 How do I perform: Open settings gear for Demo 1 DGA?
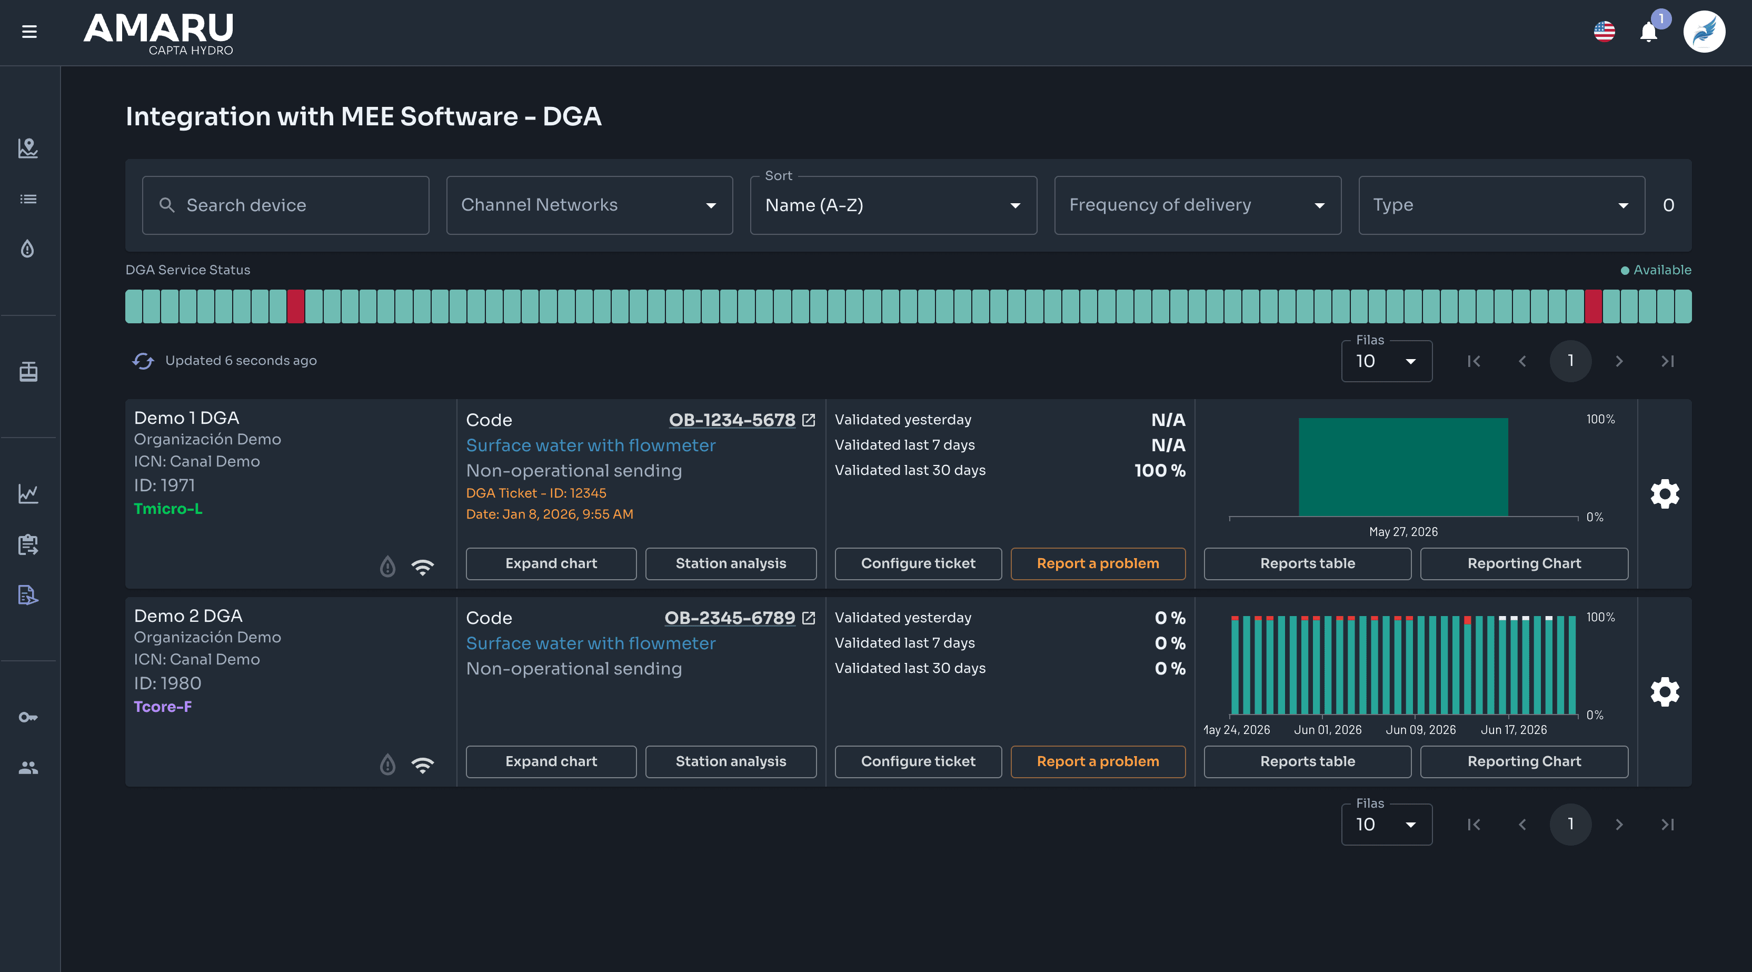[x=1664, y=494]
